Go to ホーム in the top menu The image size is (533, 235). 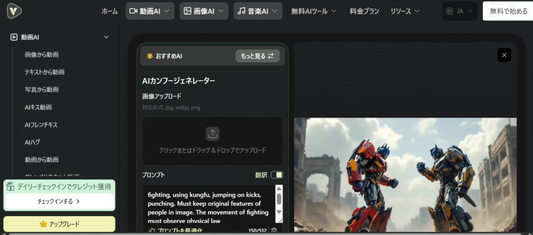click(110, 11)
